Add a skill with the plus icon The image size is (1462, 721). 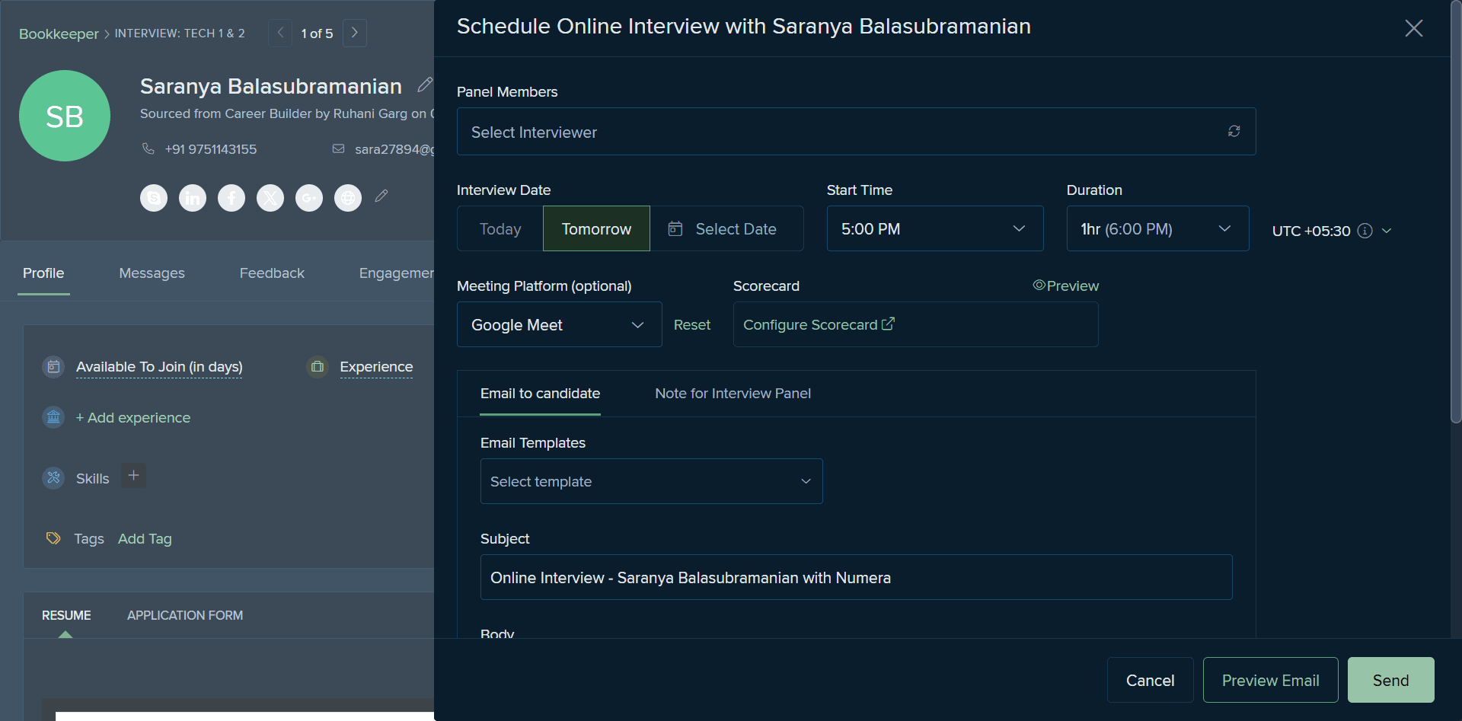pyautogui.click(x=133, y=476)
